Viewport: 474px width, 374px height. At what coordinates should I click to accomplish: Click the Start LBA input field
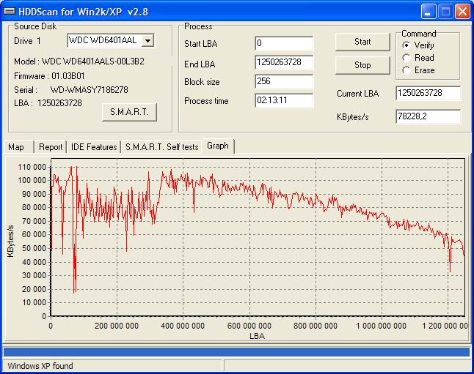(x=284, y=43)
